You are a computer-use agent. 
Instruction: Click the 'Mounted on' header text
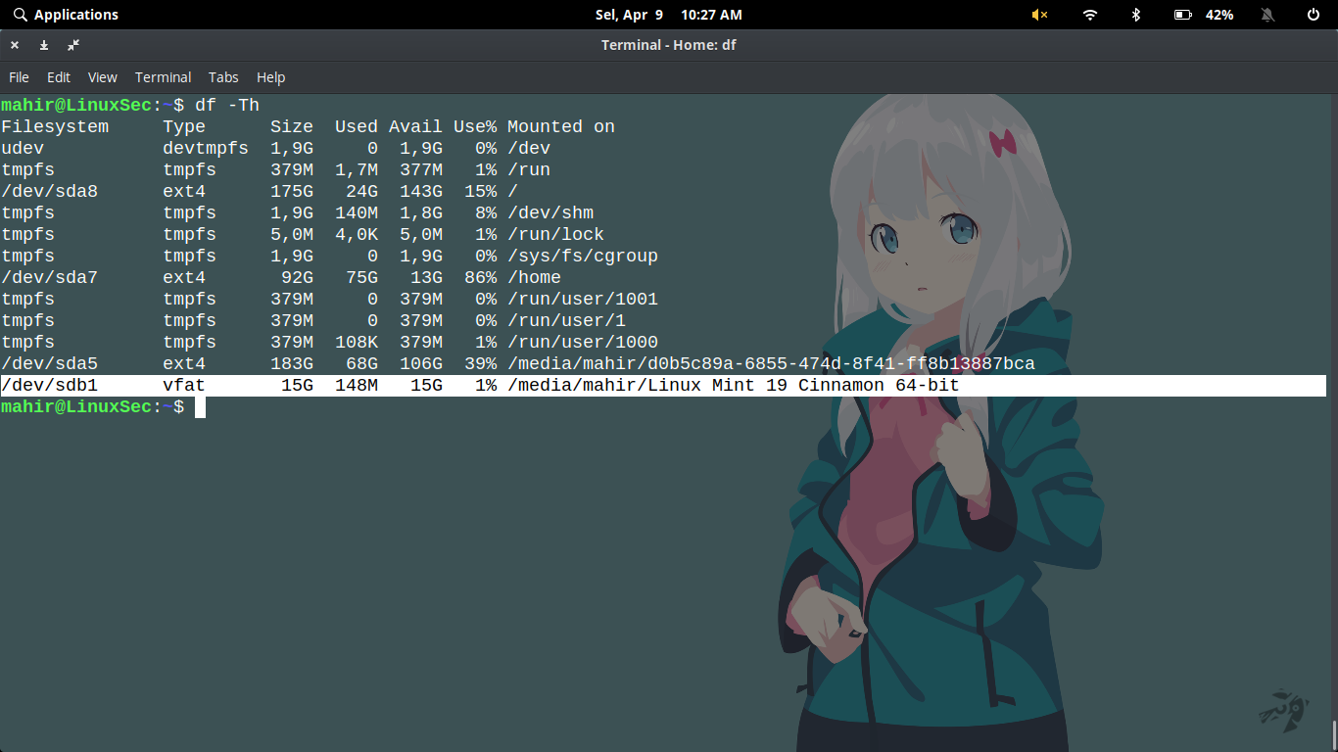coord(561,126)
